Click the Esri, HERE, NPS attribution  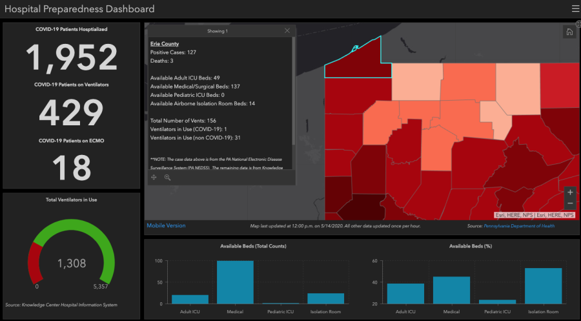(535, 215)
